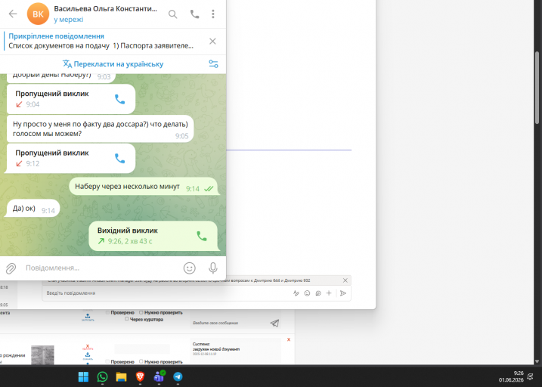Go back from the Telegram chat

click(13, 14)
